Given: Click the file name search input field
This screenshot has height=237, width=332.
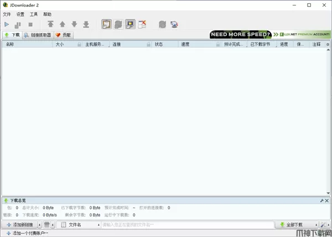Looking at the screenshot, I should [186, 225].
